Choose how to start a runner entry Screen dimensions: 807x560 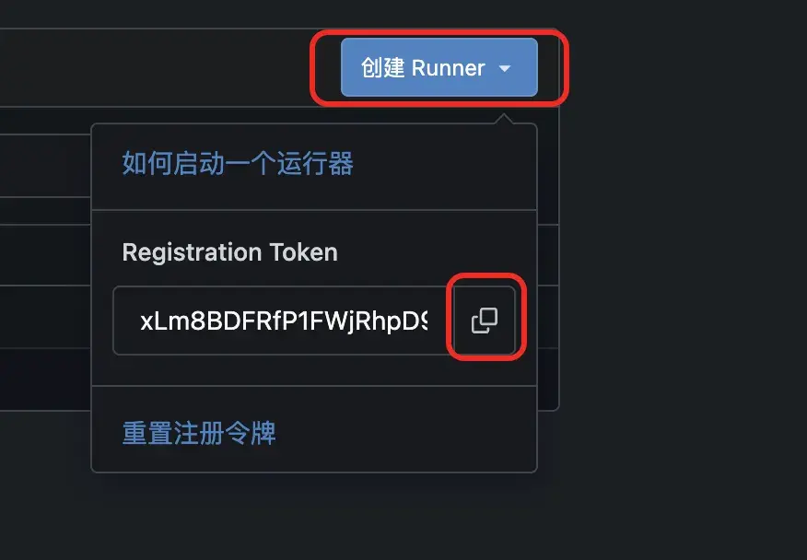pyautogui.click(x=238, y=163)
